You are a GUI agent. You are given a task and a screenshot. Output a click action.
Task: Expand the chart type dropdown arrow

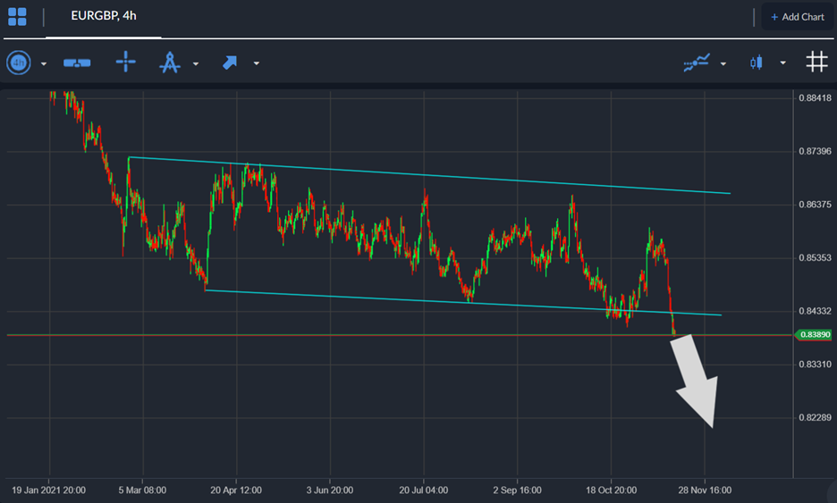(x=782, y=63)
